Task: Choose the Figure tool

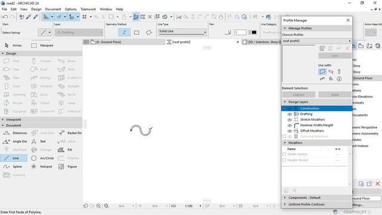Action: pos(68,167)
